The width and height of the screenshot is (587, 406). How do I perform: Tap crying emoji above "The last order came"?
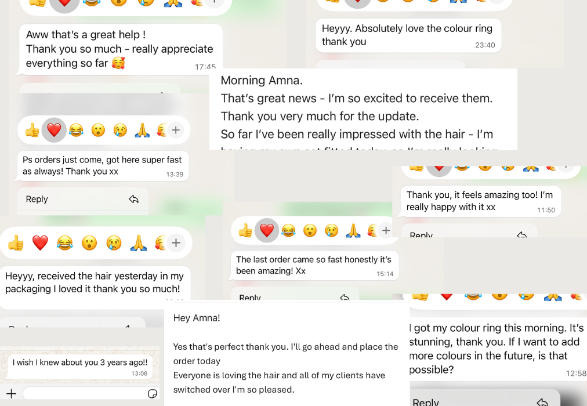click(331, 231)
